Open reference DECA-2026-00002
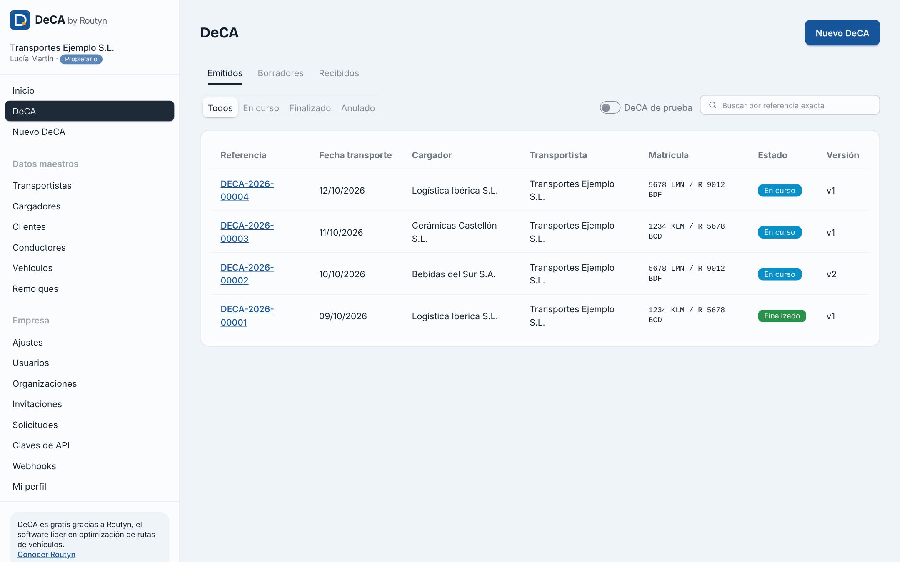Viewport: 900px width, 562px height. (247, 274)
